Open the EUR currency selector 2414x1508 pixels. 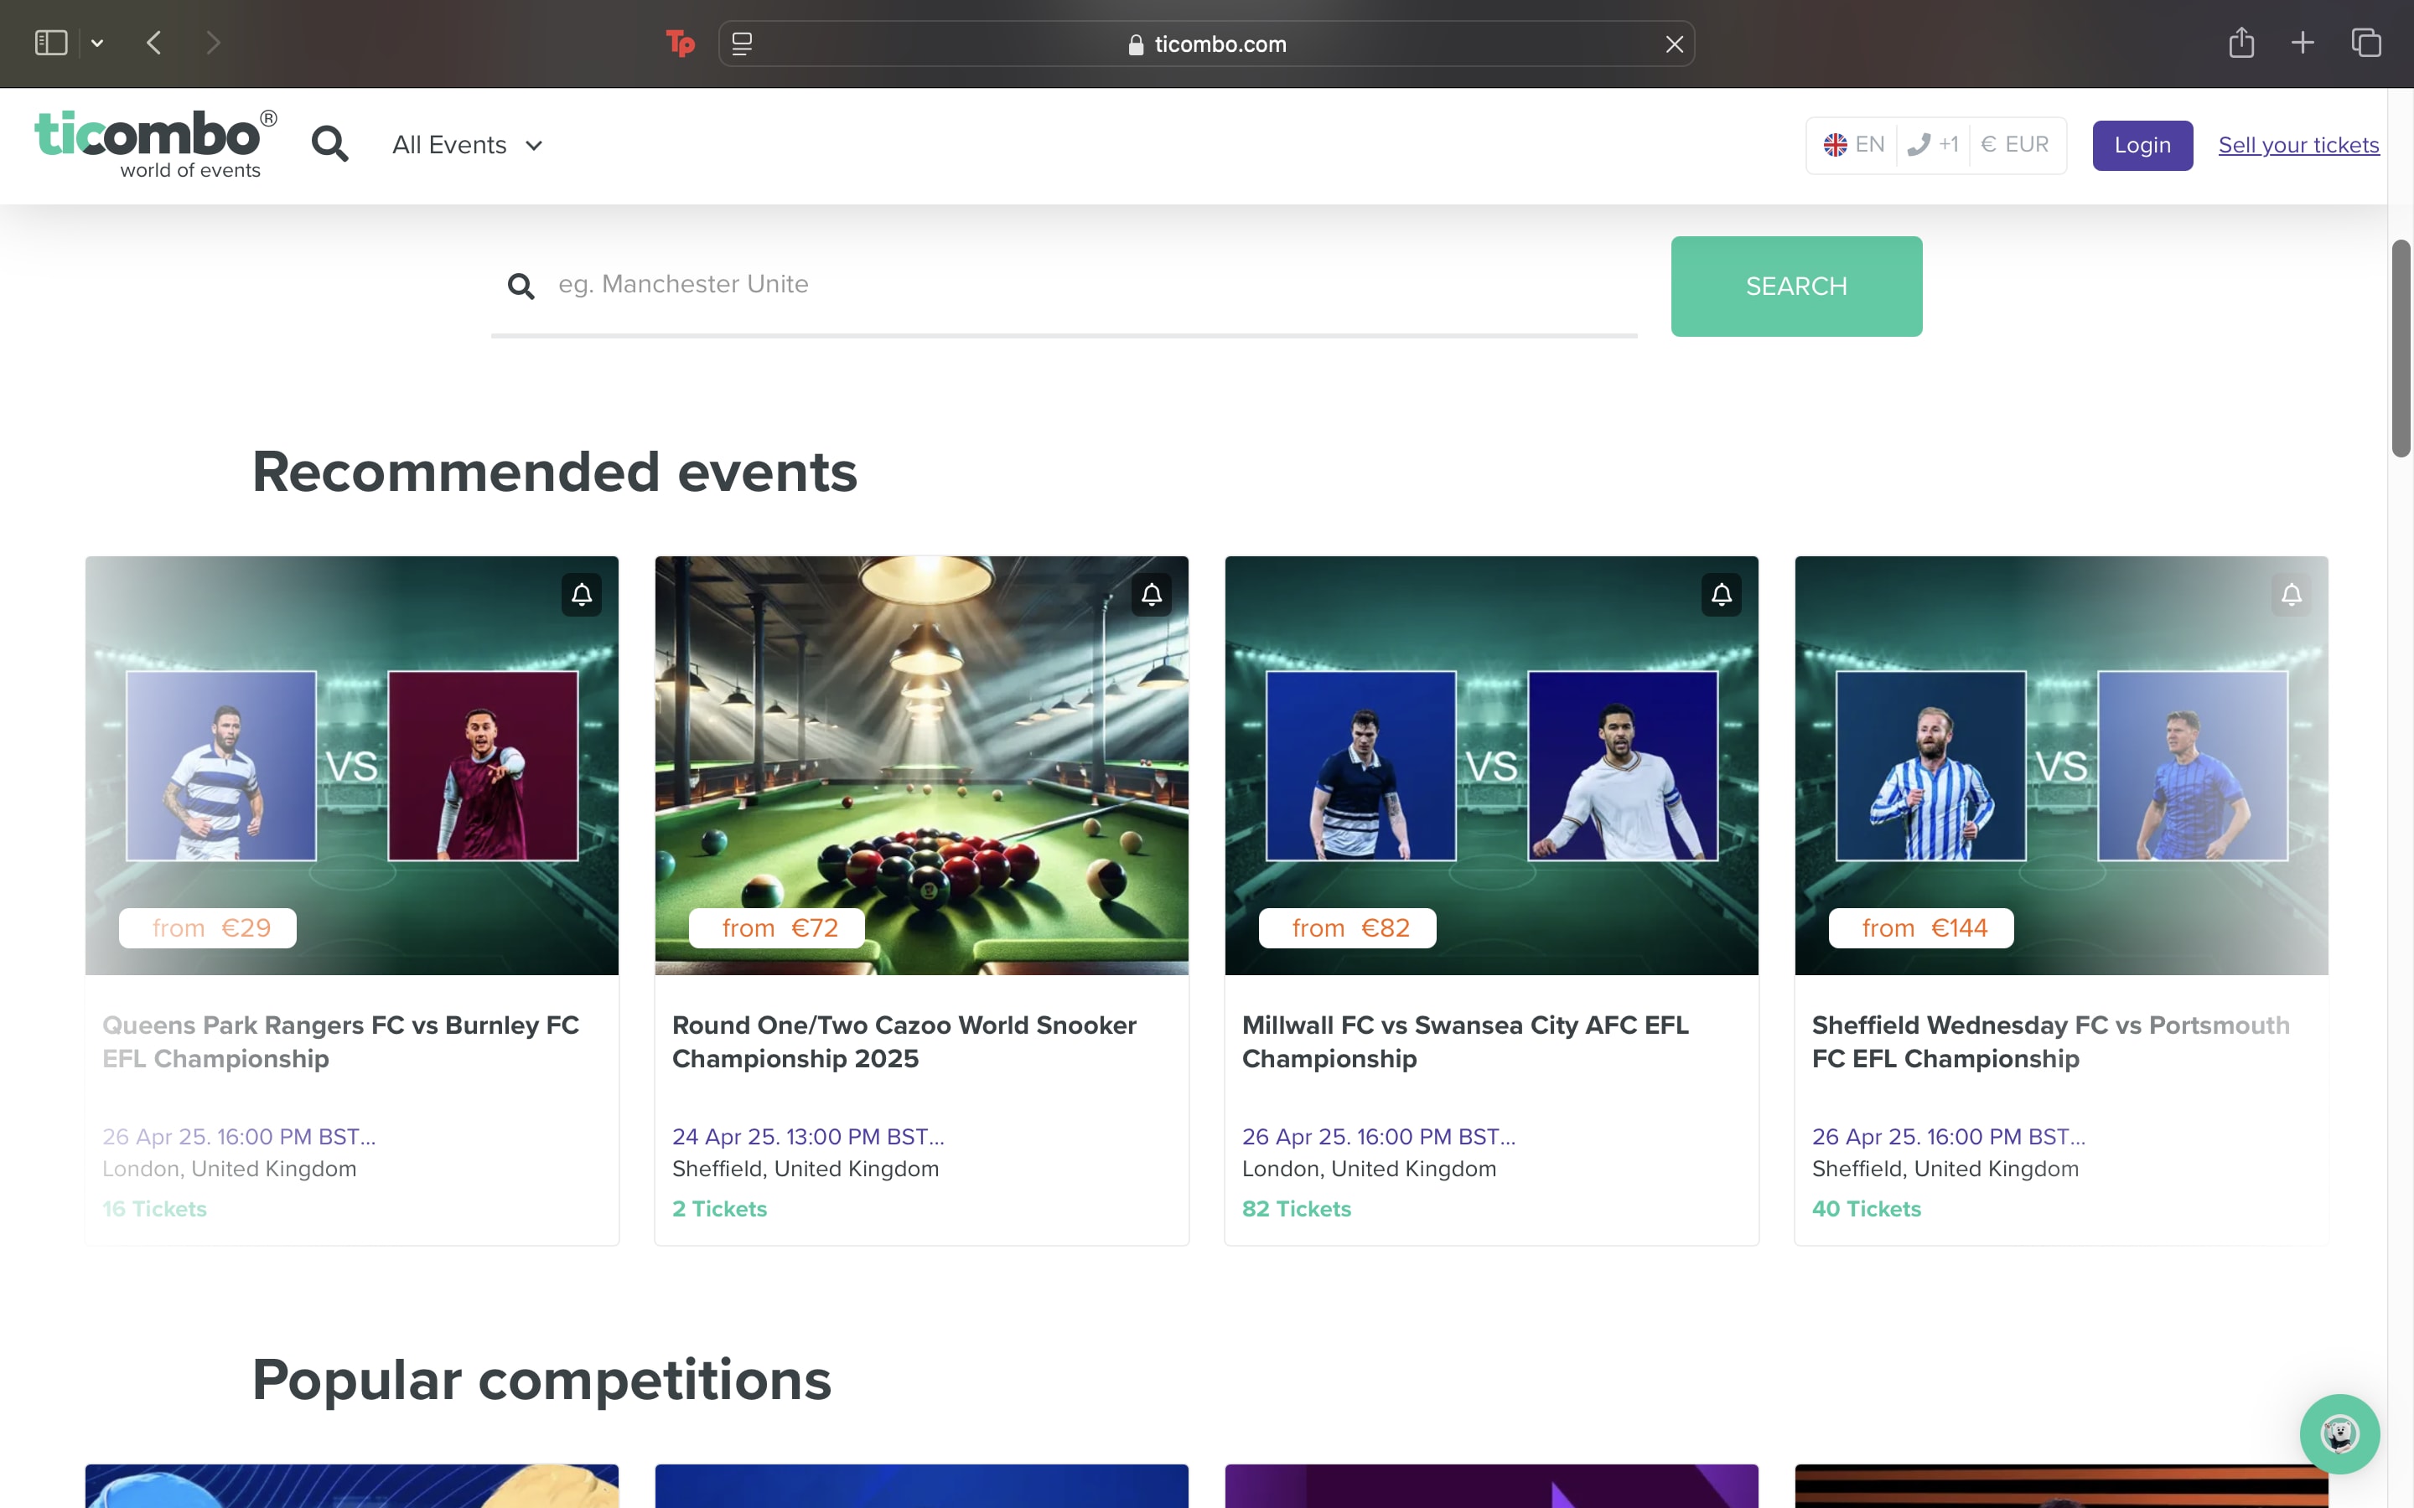pos(2015,145)
